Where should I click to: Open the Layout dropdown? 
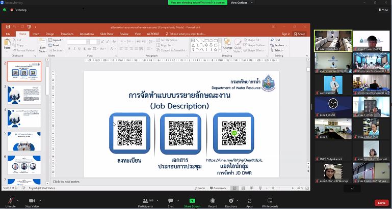[56, 40]
